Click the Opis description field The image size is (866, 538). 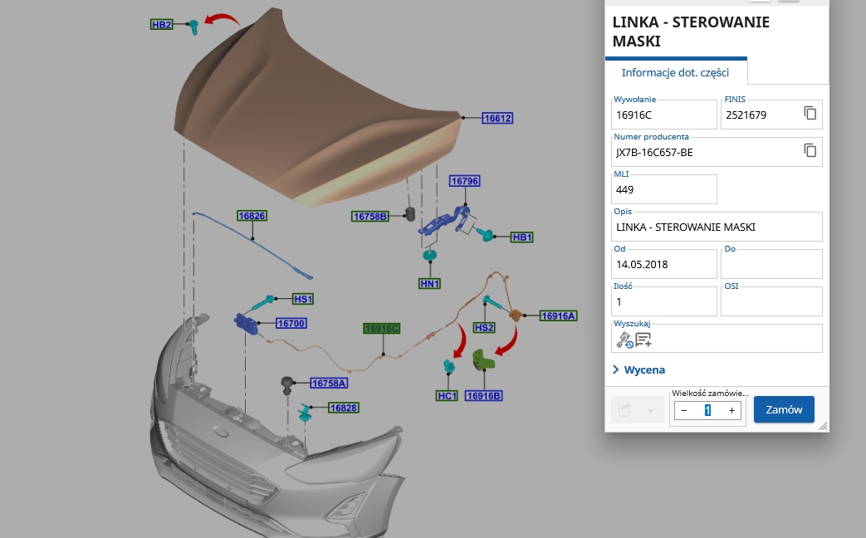(717, 227)
